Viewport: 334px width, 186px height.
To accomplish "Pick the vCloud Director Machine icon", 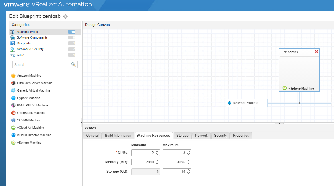I will (13, 135).
